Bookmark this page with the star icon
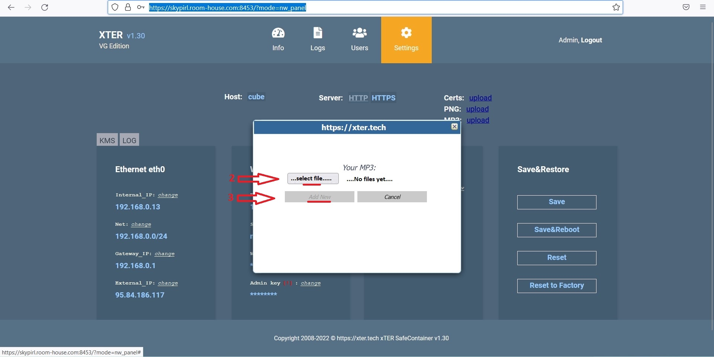This screenshot has height=357, width=714. point(616,7)
